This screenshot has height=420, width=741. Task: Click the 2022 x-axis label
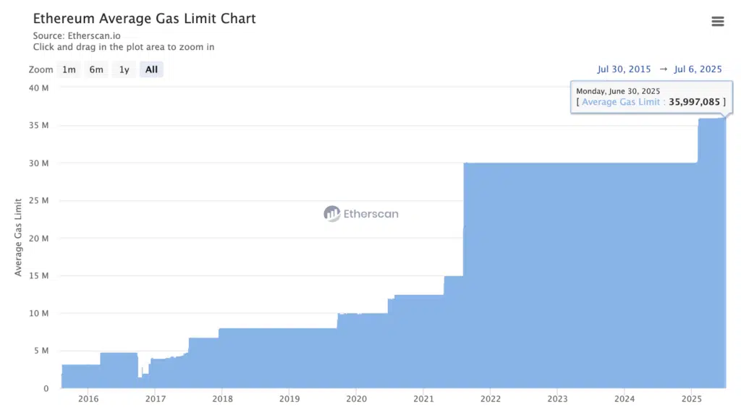coord(491,399)
